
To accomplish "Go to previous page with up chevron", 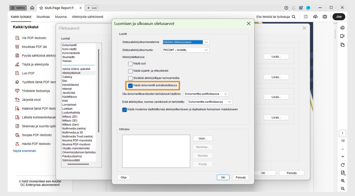I will click(x=343, y=149).
